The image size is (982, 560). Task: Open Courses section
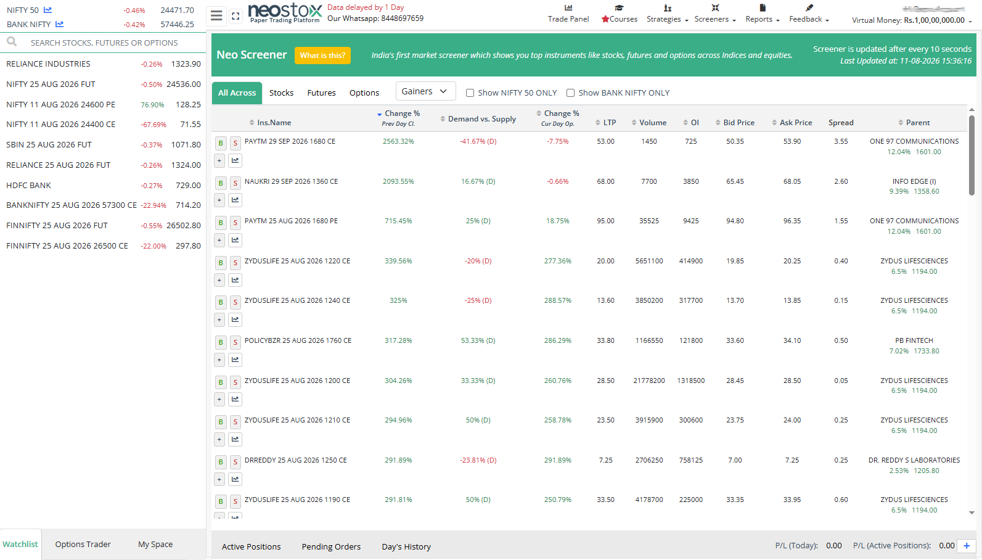click(620, 14)
